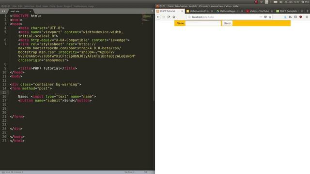Open Sublime File menu
Image resolution: width=310 pixels, height=174 pixels.
click(x=14, y=6)
